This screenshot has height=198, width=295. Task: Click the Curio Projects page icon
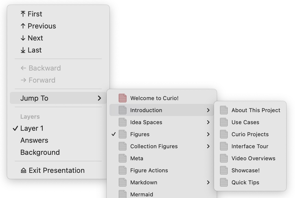pyautogui.click(x=224, y=134)
